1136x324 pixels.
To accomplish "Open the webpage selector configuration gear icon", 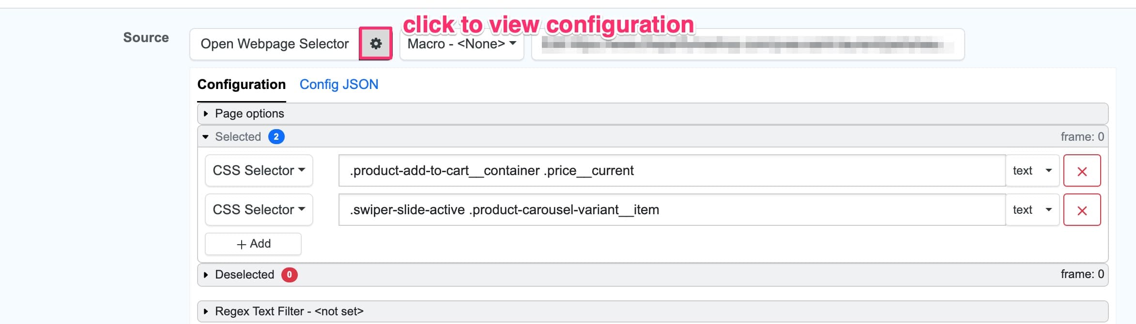I will 375,44.
